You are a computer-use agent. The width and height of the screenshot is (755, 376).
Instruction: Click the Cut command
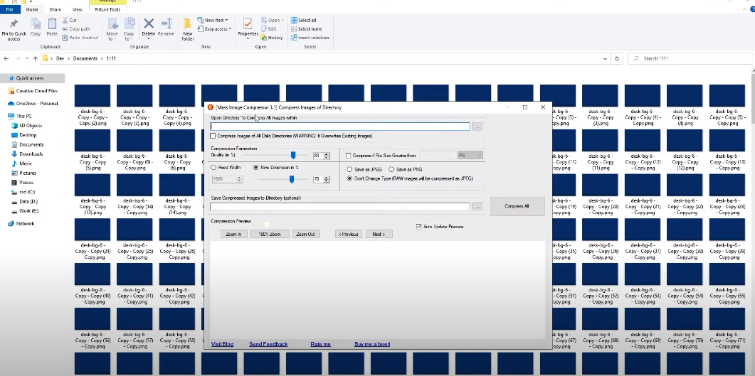70,20
